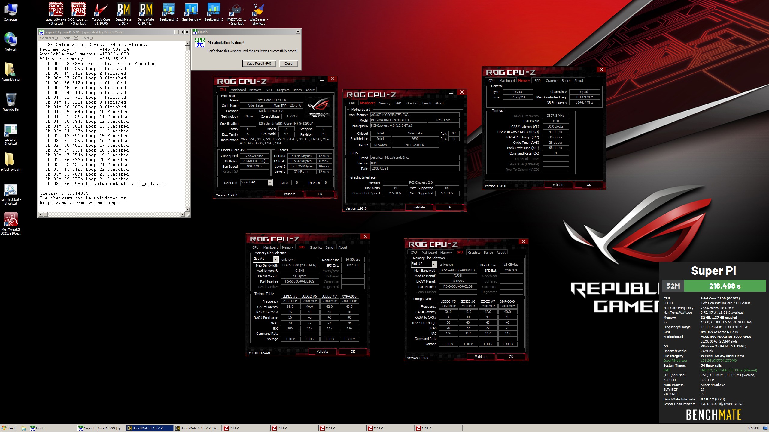The image size is (769, 432).
Task: Switch to BenchMate 0.10.7.2 taskbar entry
Action: [x=149, y=428]
